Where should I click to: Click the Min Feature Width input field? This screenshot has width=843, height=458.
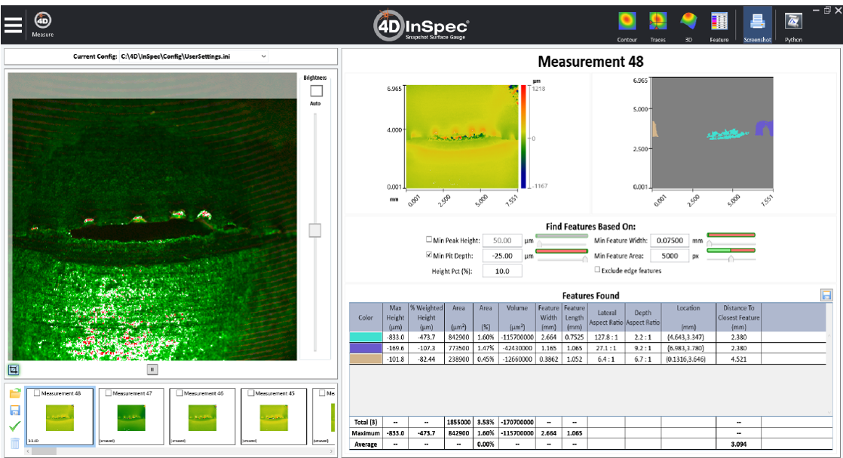pos(669,240)
